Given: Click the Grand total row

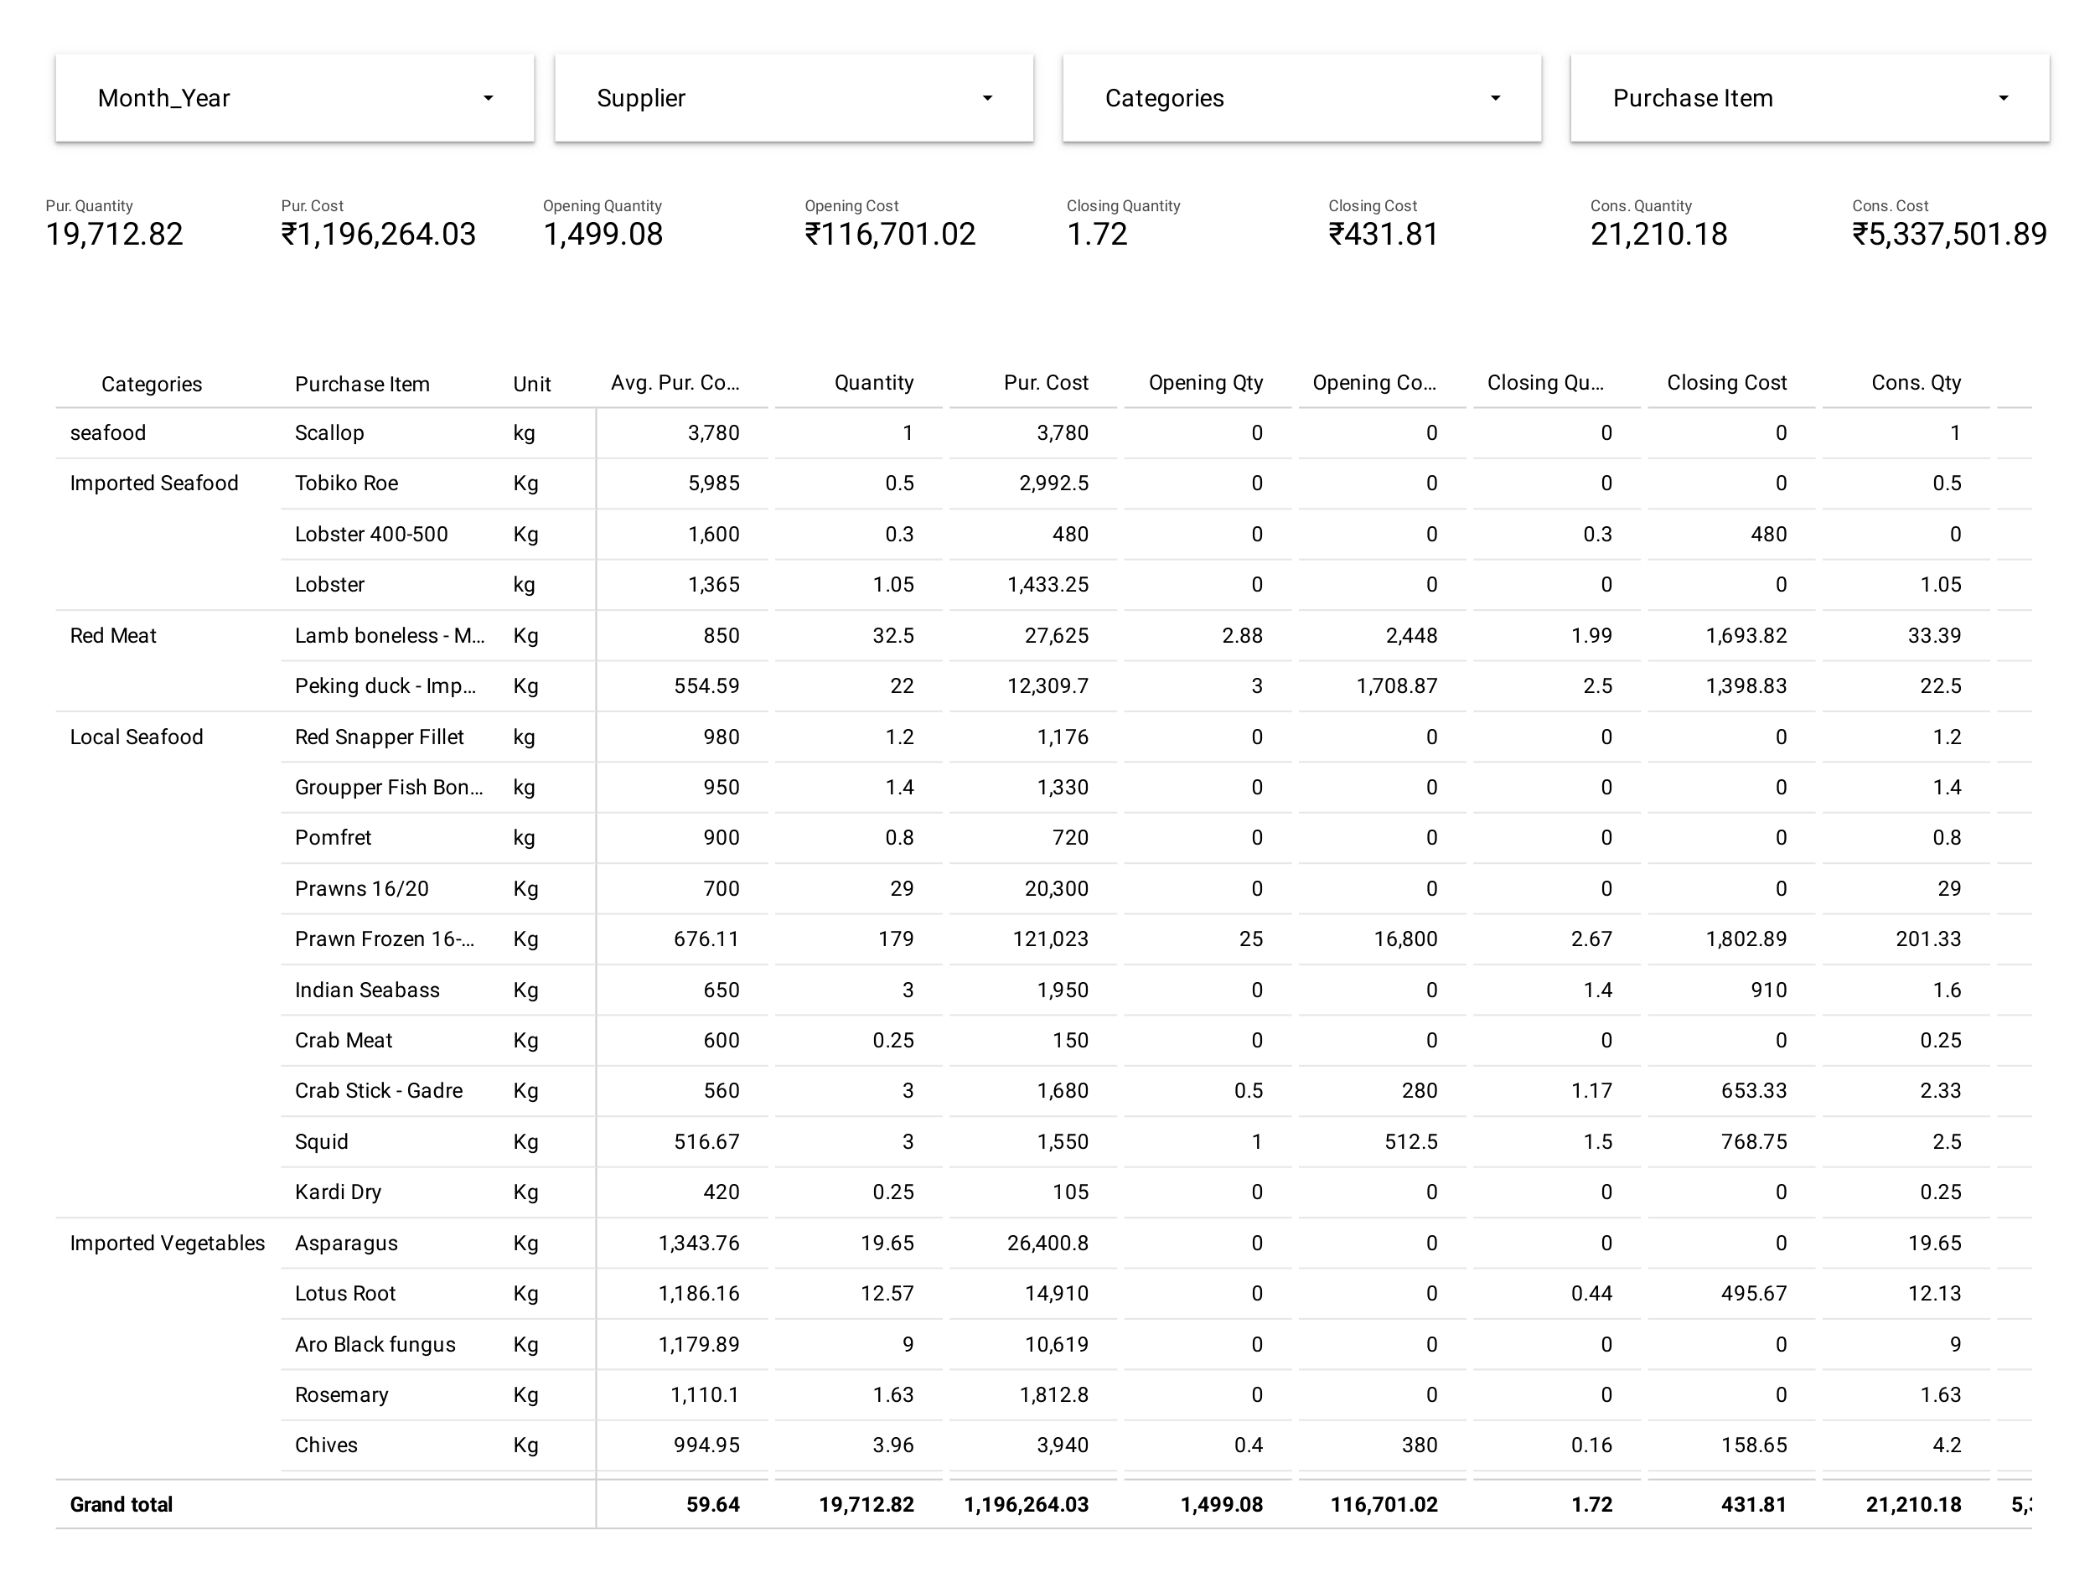Looking at the screenshot, I should [x=121, y=1504].
